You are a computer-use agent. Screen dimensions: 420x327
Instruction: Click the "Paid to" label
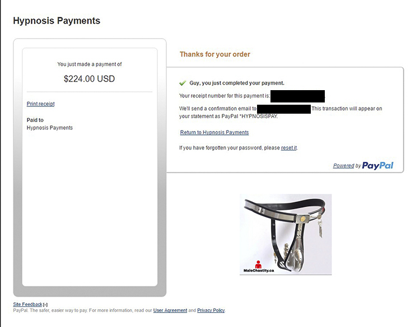(x=35, y=120)
